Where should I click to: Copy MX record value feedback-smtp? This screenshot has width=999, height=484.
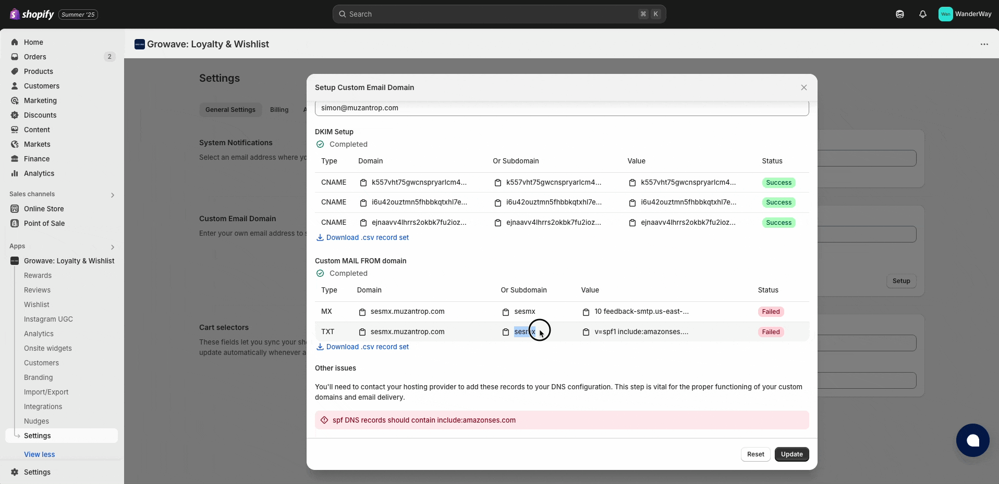[x=586, y=312]
